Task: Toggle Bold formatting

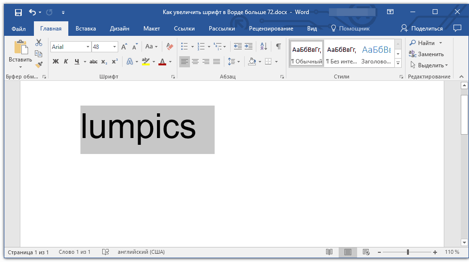Action: 55,62
